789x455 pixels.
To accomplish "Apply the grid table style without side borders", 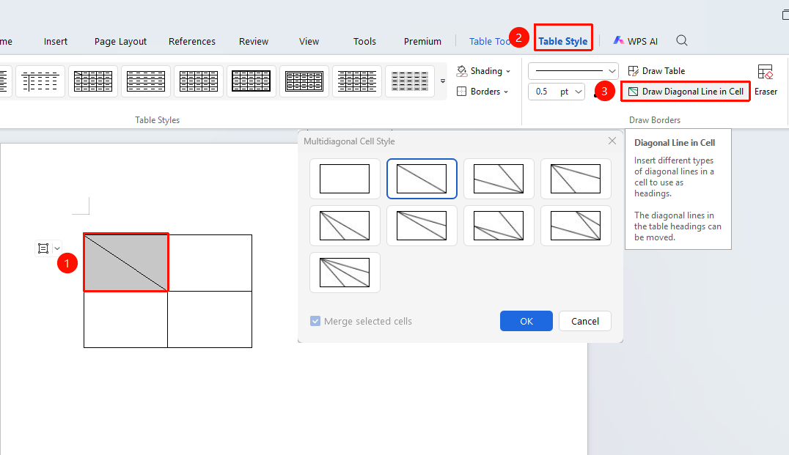I will click(x=357, y=81).
